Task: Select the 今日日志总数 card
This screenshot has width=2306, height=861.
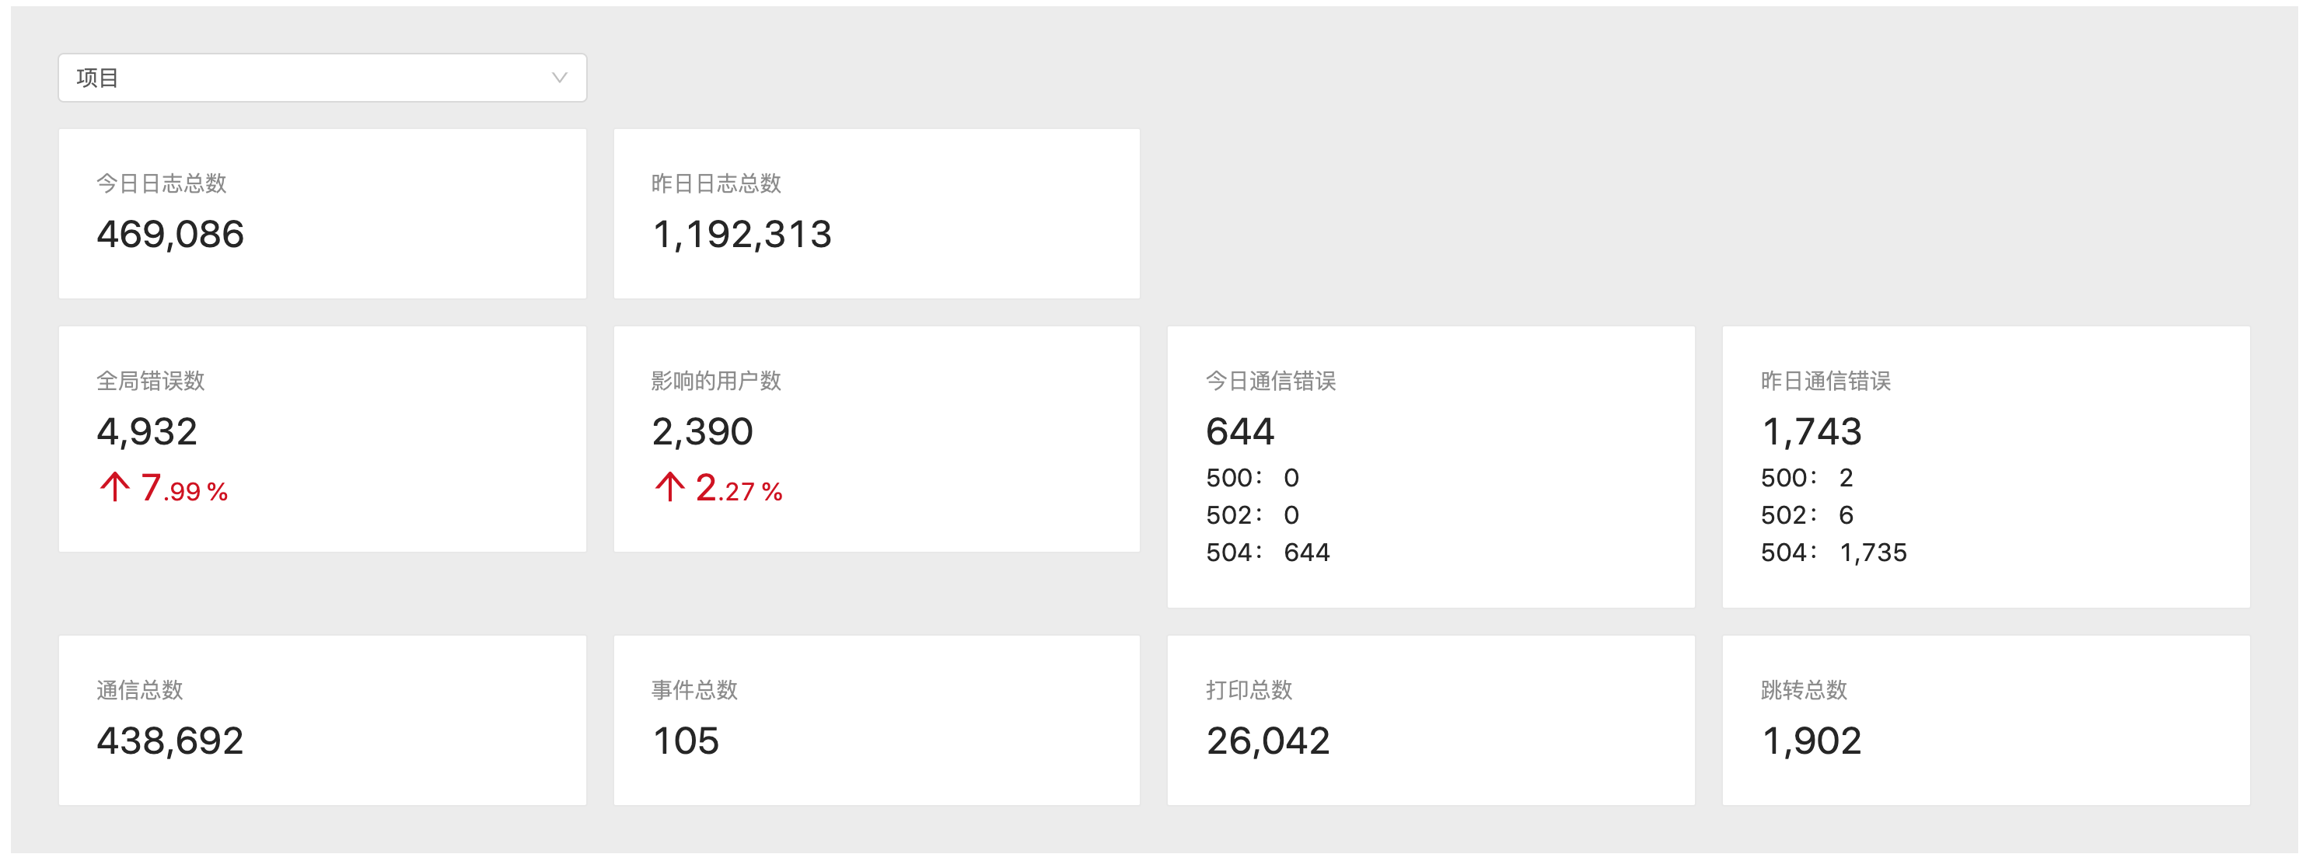Action: [x=323, y=213]
